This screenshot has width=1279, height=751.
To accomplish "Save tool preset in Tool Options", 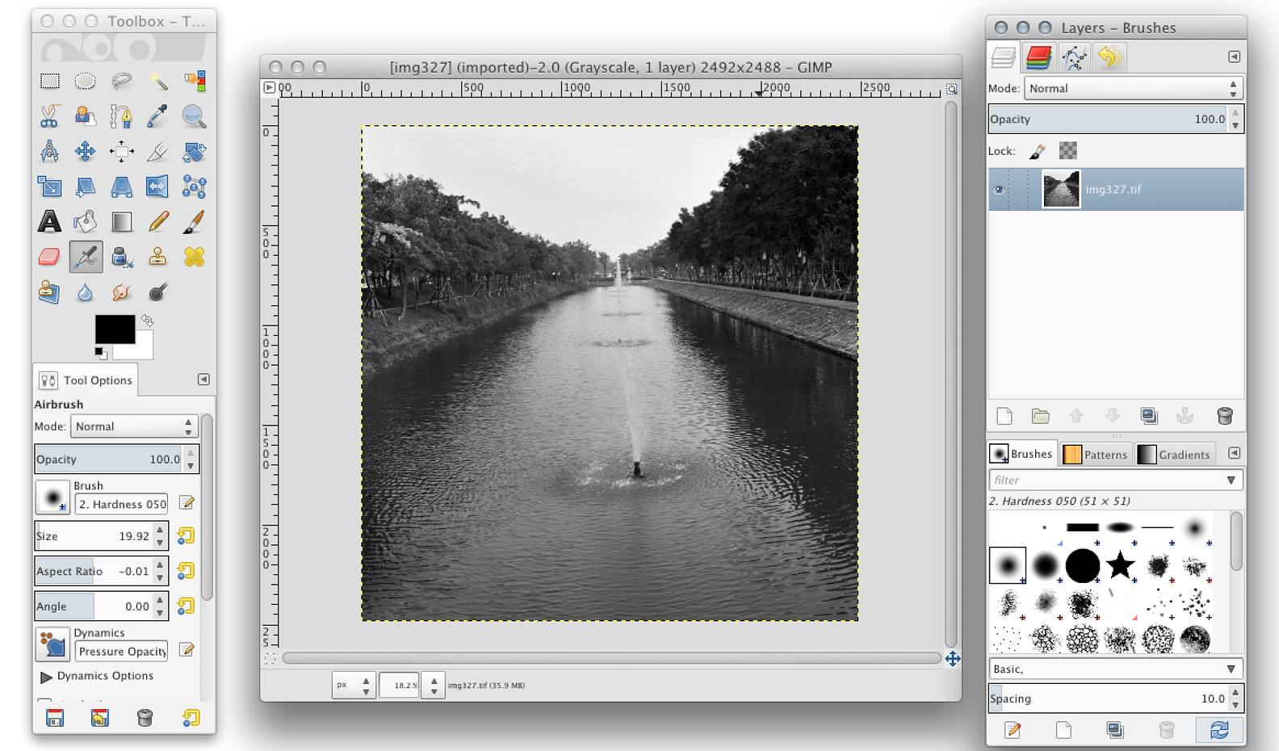I will (55, 718).
